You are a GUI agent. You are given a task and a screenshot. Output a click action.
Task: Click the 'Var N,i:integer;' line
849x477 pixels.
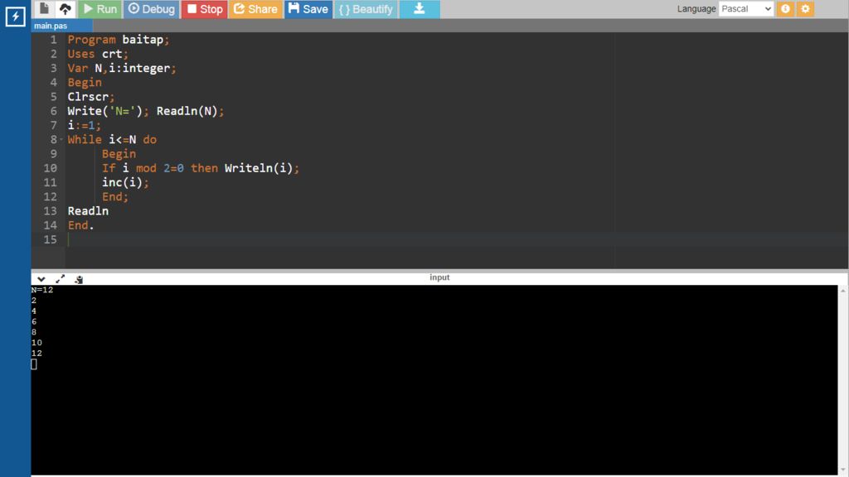[x=122, y=68]
